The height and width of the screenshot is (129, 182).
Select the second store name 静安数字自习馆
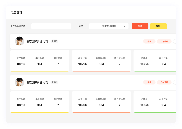38,82
